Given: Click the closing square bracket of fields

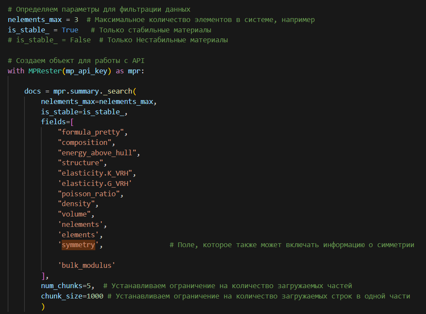Looking at the screenshot, I should (x=43, y=276).
